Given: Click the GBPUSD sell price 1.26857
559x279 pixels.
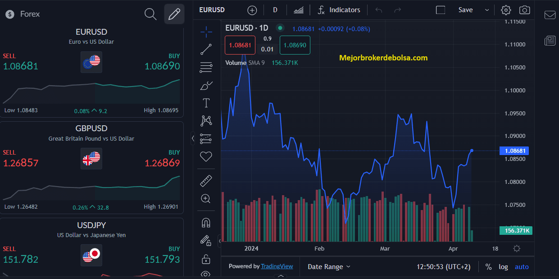Looking at the screenshot, I should click(20, 163).
